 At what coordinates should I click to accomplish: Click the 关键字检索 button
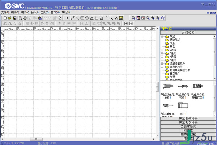pyautogui.click(x=188, y=127)
